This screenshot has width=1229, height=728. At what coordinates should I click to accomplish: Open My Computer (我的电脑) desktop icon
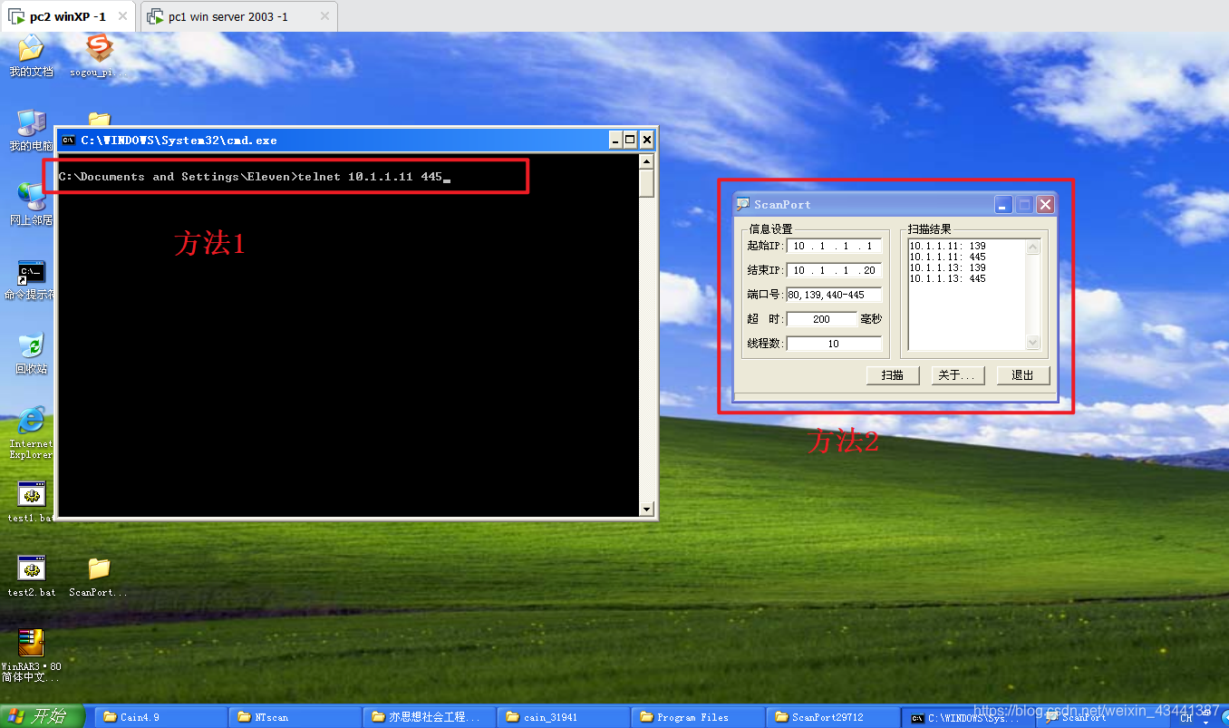pyautogui.click(x=31, y=130)
